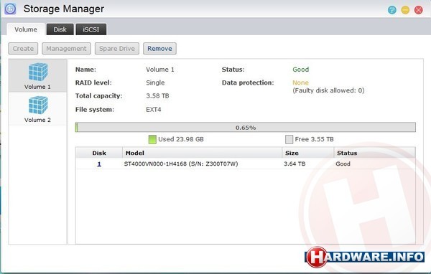Open the blue help question-mark icon
The height and width of the screenshot is (274, 431).
click(x=392, y=10)
